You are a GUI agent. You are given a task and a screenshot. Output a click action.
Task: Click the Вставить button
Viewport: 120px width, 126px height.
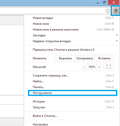pyautogui.click(x=104, y=58)
